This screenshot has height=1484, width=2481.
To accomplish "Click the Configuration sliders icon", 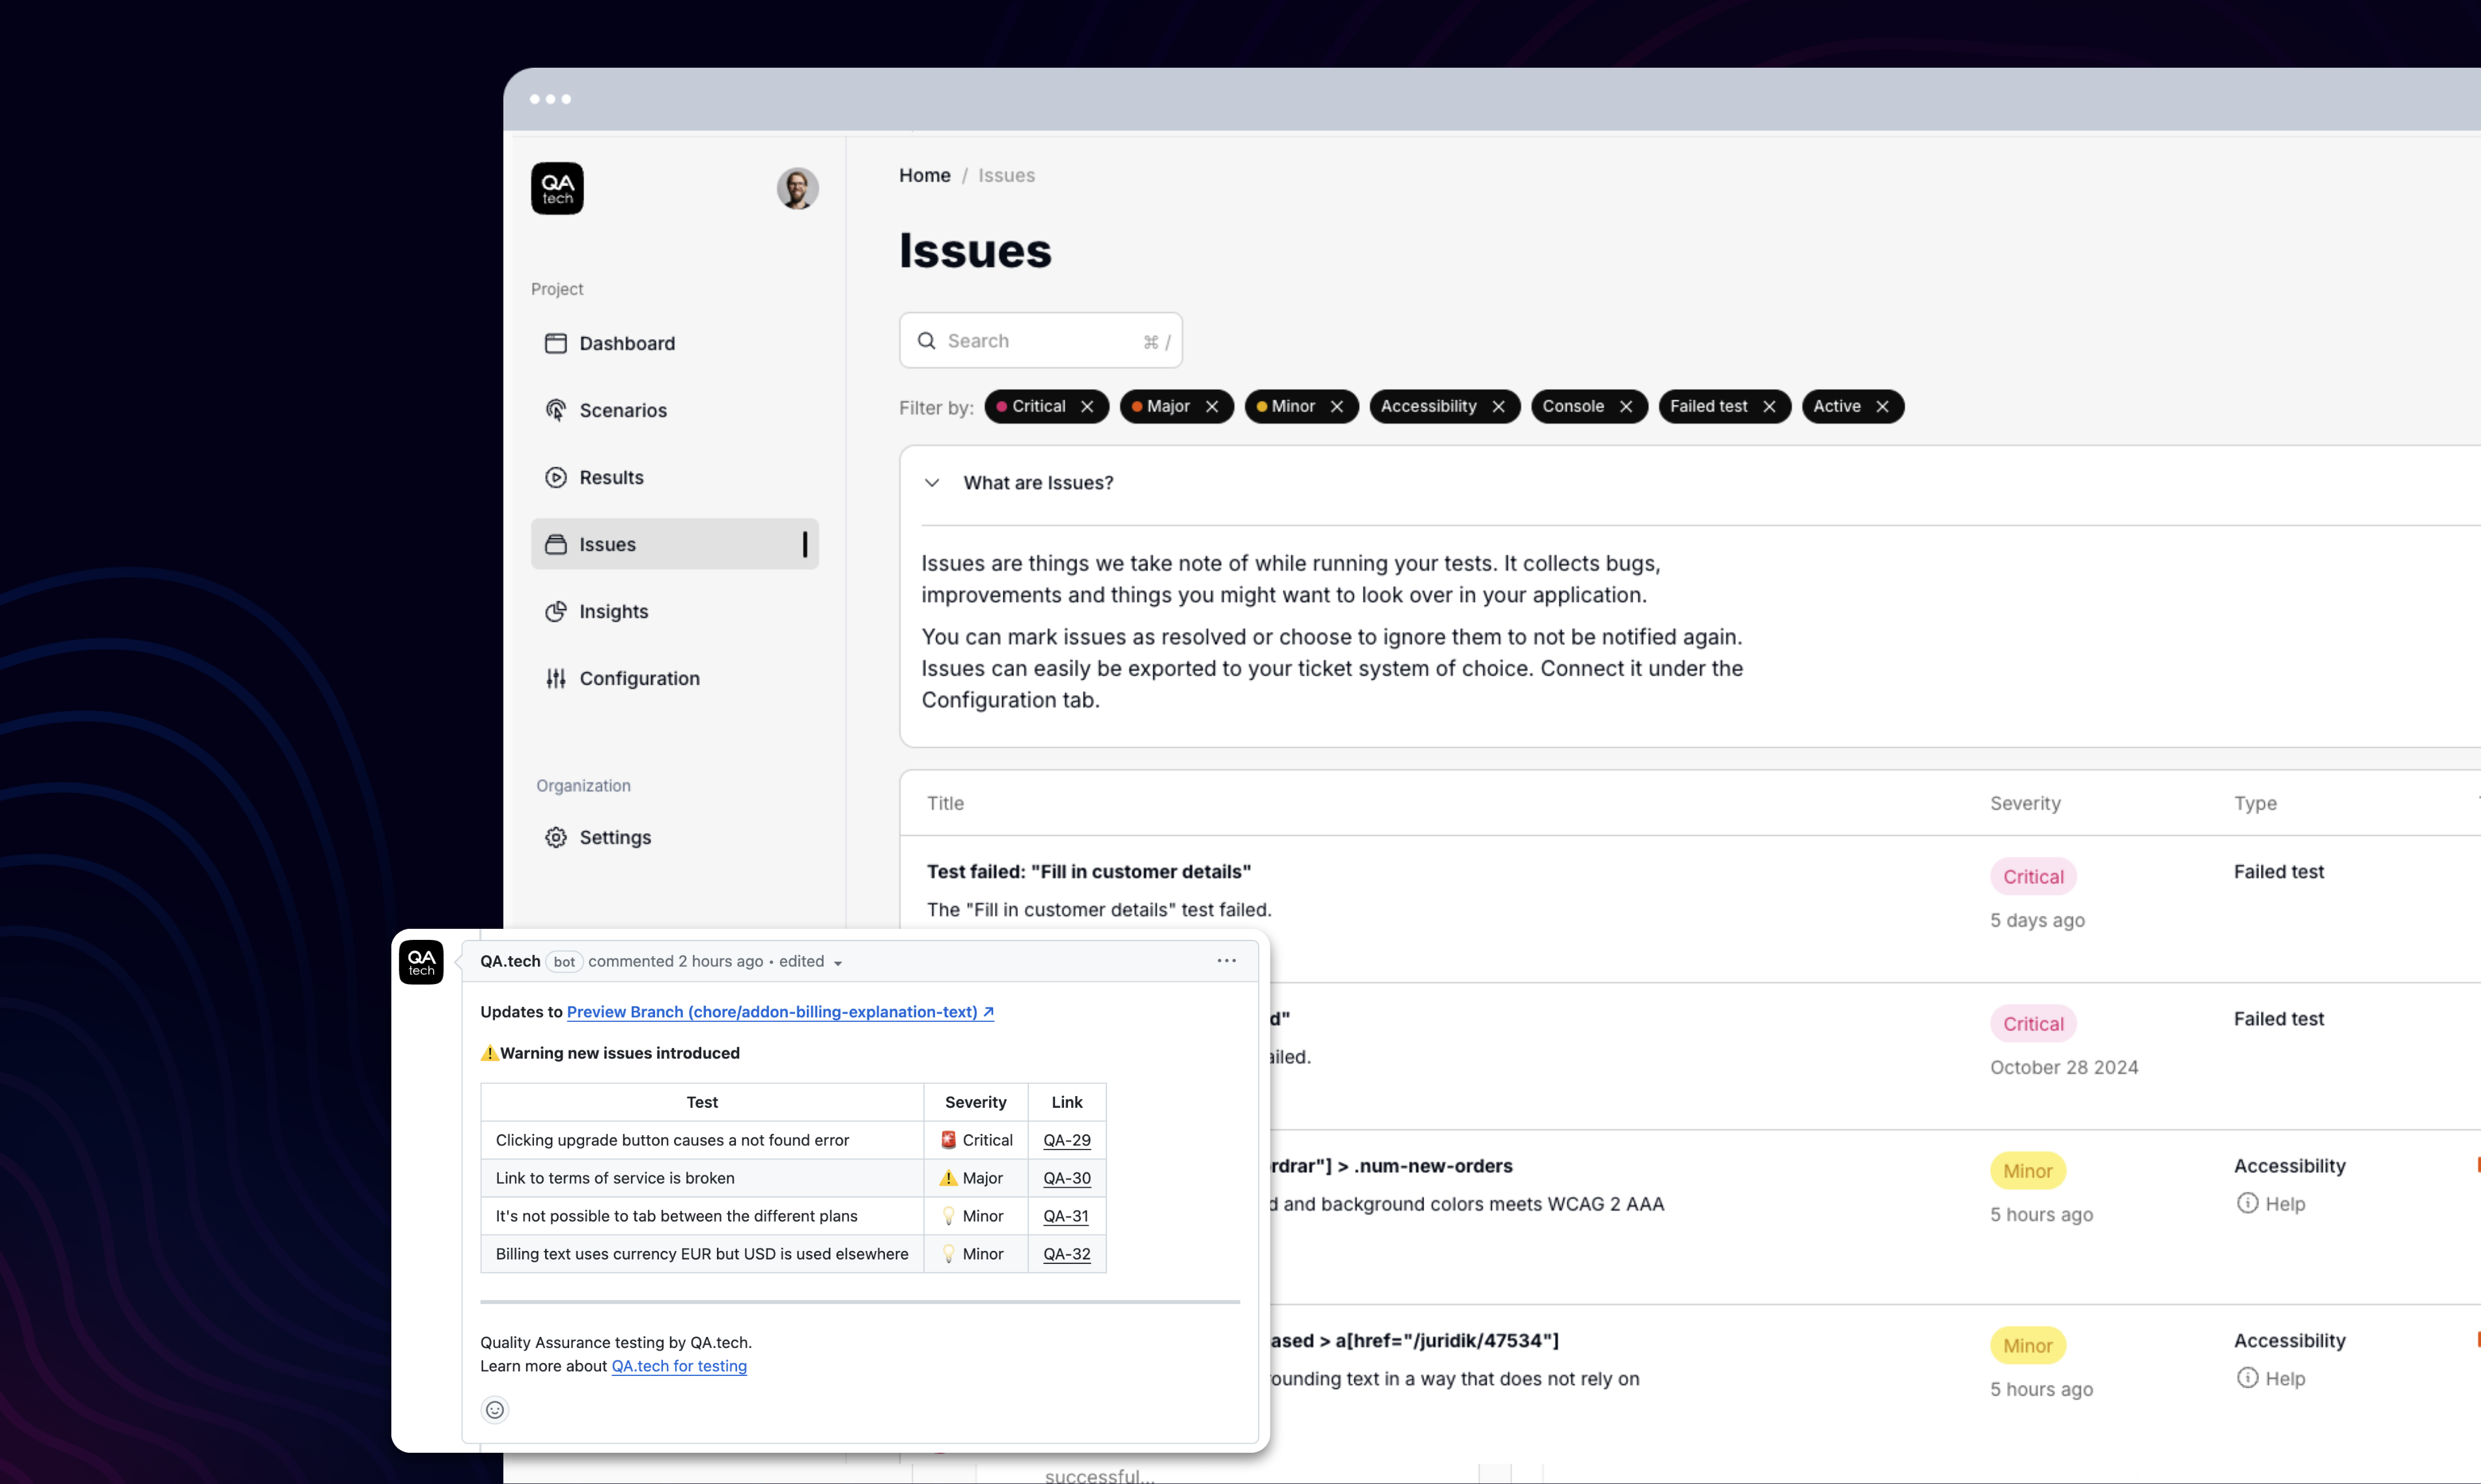I will point(555,678).
